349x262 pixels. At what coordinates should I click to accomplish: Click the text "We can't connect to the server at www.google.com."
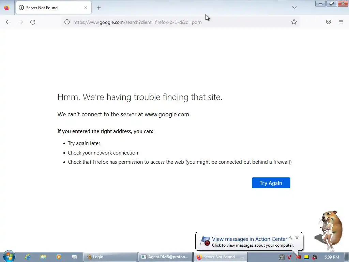tap(124, 115)
